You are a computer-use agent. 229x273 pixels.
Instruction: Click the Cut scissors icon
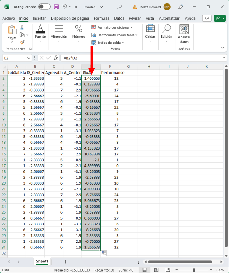tap(22, 28)
